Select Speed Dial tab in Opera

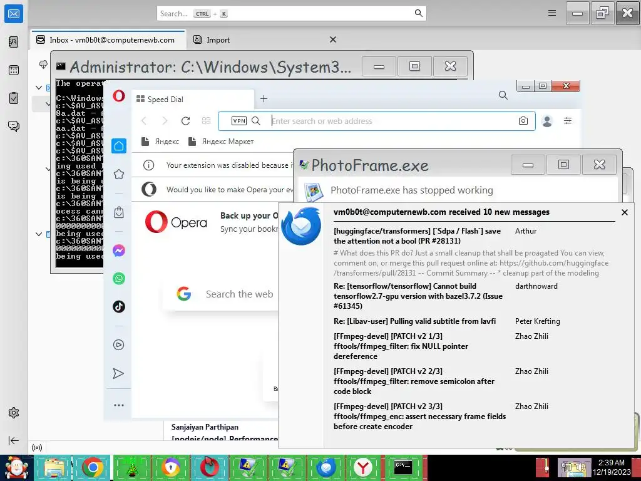click(193, 99)
